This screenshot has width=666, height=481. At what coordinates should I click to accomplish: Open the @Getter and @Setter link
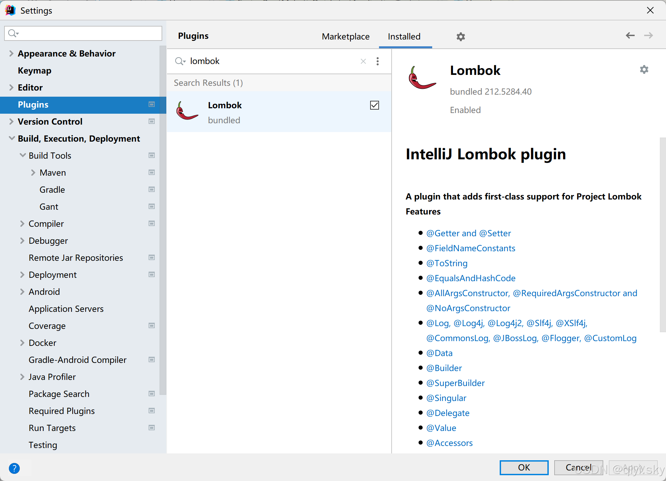point(468,233)
